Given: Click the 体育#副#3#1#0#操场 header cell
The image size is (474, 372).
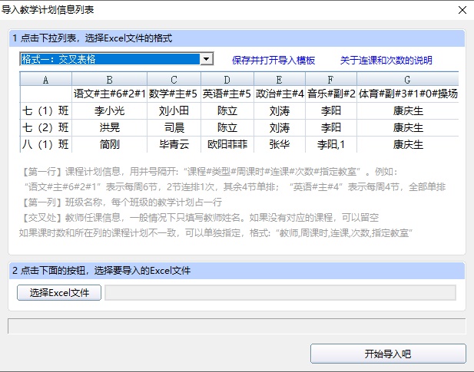Looking at the screenshot, I should (408, 94).
